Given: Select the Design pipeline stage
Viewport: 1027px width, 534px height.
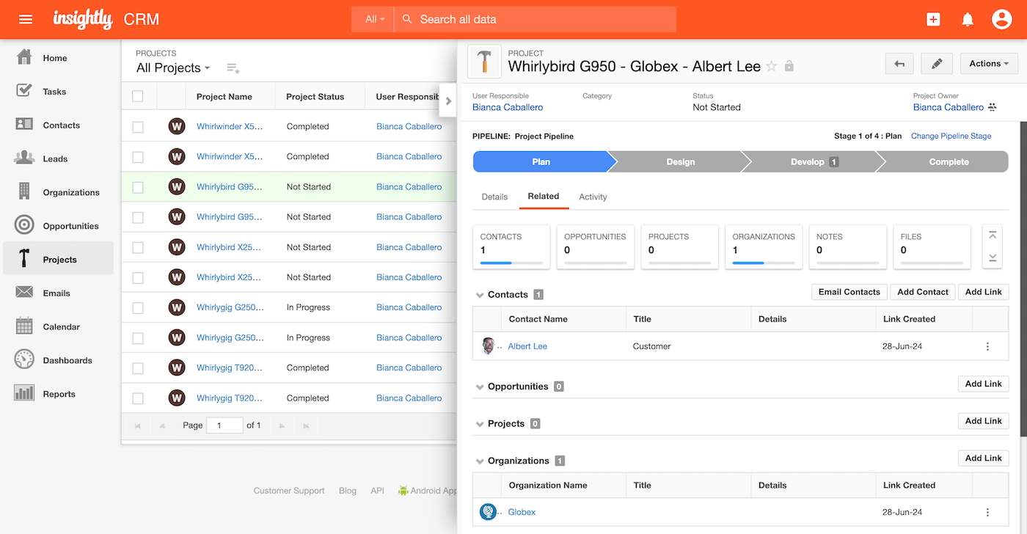Looking at the screenshot, I should click(680, 162).
